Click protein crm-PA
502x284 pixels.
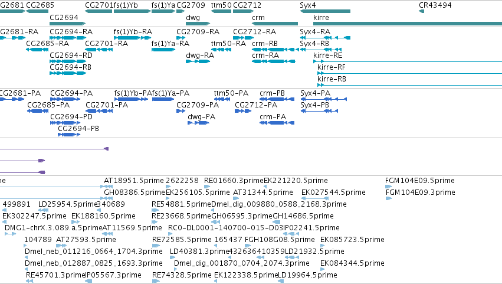tap(273, 117)
